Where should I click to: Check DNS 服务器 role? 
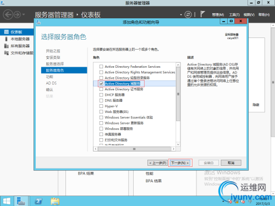click(x=101, y=100)
